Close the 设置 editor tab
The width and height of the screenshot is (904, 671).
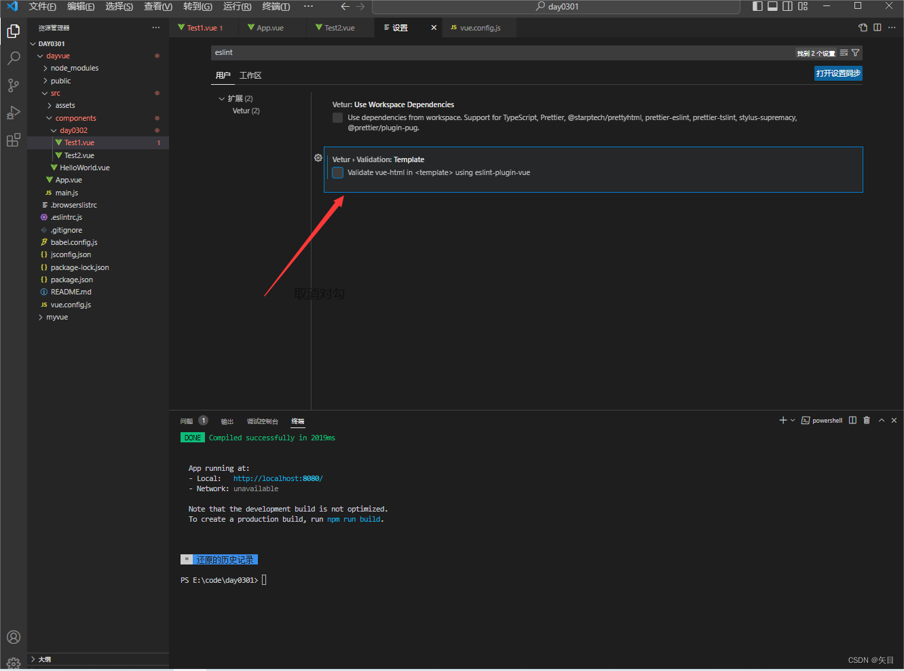(434, 28)
